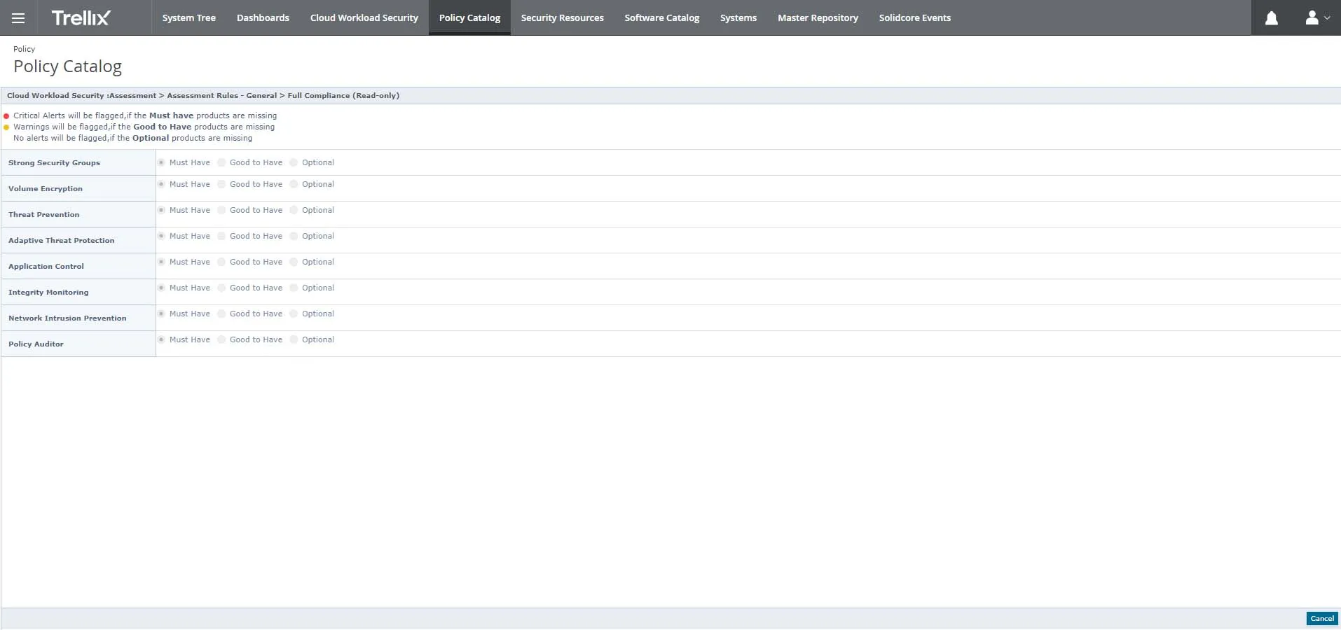The width and height of the screenshot is (1341, 630).
Task: Select Must Have for Threat Prevention
Action: tap(161, 210)
